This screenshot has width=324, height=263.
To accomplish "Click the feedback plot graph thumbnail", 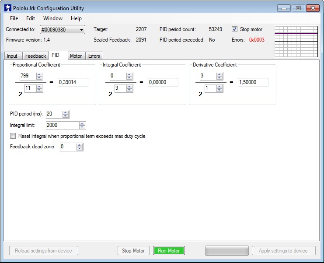I will pos(296,42).
